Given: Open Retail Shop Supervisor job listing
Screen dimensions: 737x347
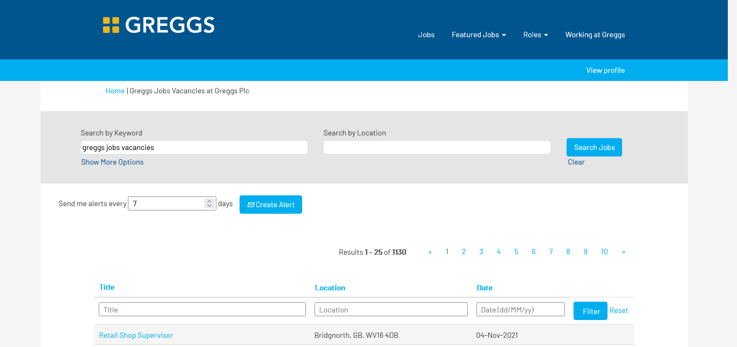Looking at the screenshot, I should coord(136,335).
